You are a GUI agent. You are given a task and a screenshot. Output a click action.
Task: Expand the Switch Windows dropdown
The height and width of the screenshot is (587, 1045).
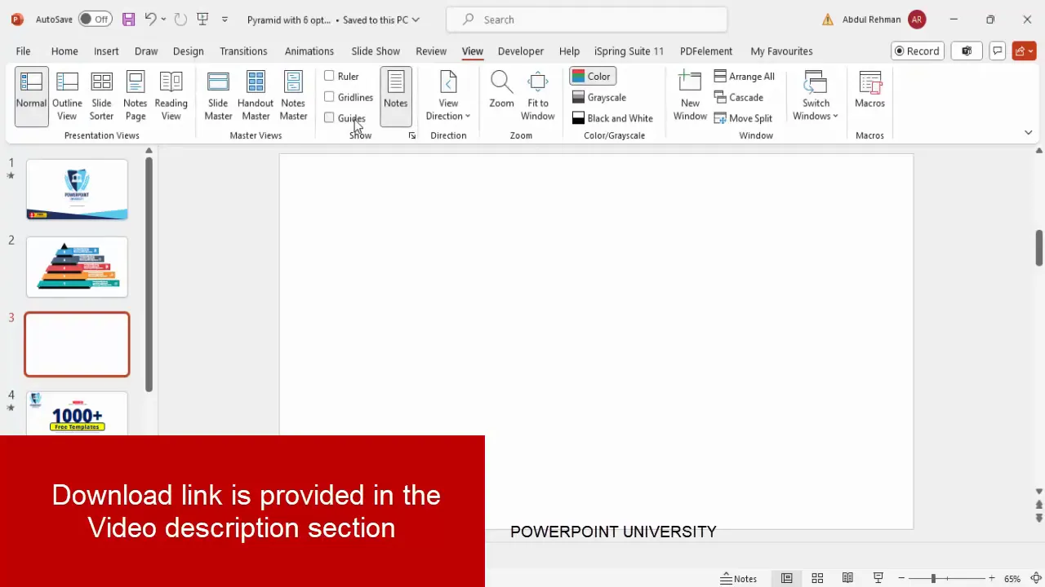point(816,96)
